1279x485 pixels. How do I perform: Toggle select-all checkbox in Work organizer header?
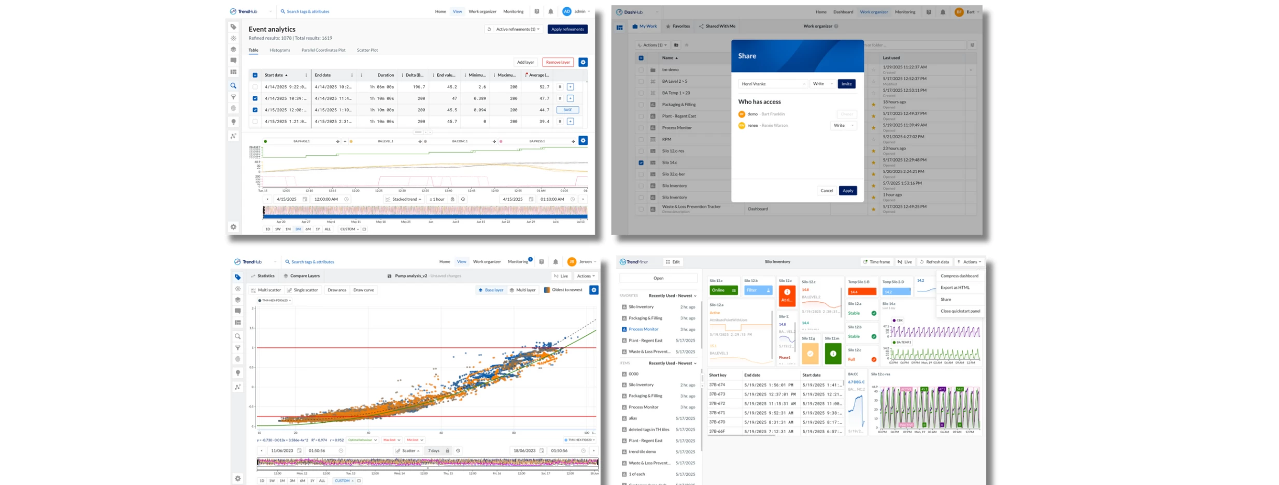(641, 58)
